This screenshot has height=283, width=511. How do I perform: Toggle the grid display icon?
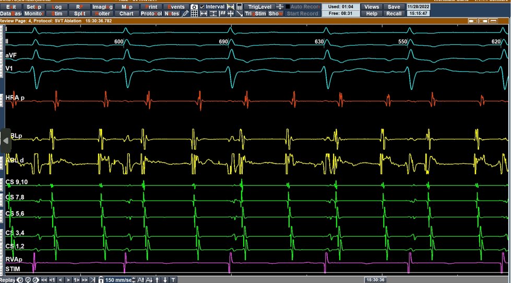194,14
